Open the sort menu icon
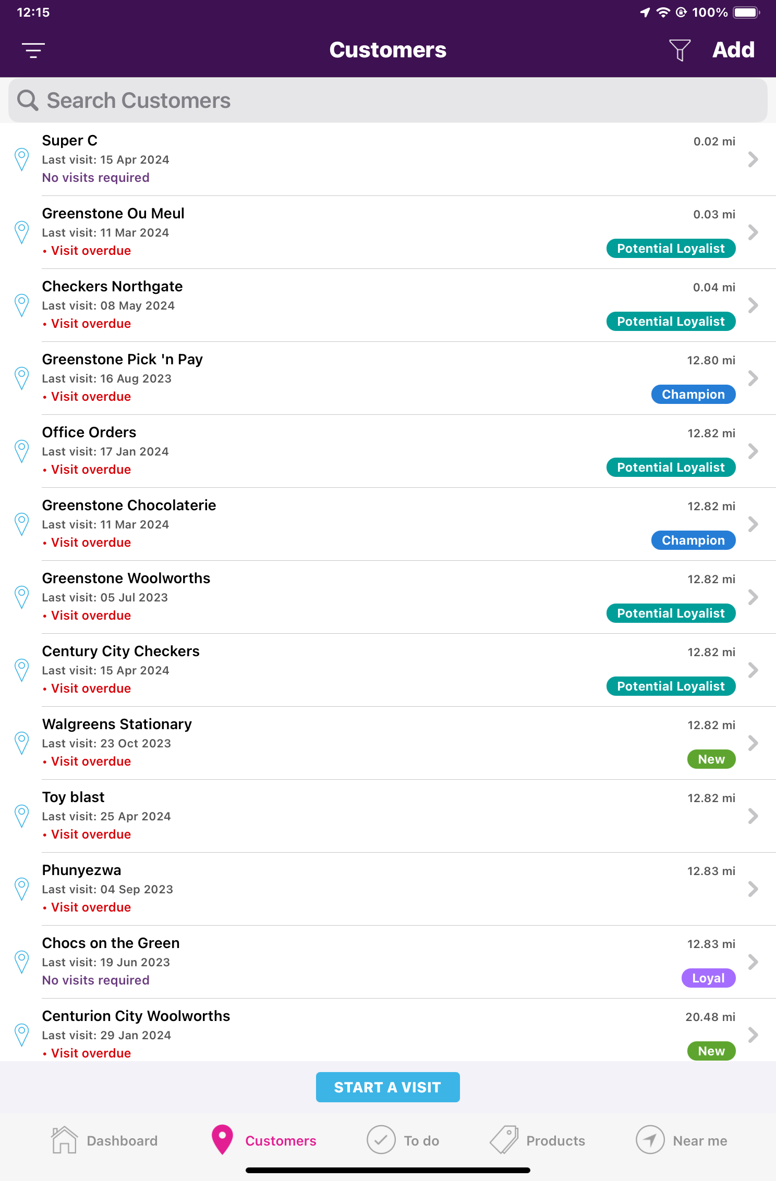The image size is (776, 1181). pos(33,50)
